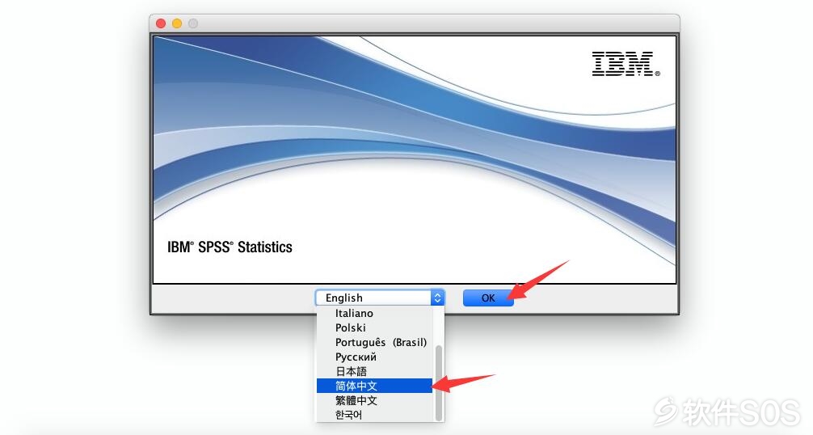The image size is (813, 435).
Task: Pick Português (Brasil) language option
Action: point(374,342)
